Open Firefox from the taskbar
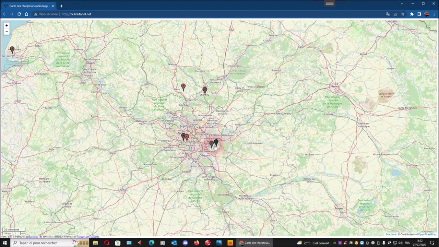 pyautogui.click(x=196, y=243)
